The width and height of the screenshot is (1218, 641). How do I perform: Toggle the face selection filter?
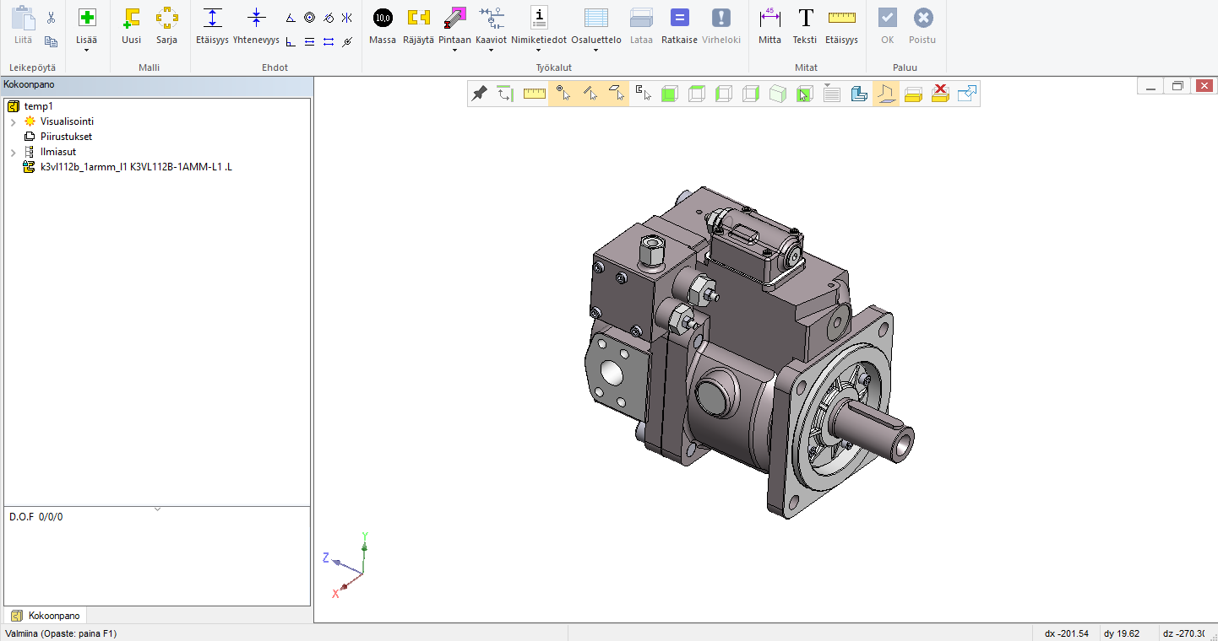coord(617,94)
